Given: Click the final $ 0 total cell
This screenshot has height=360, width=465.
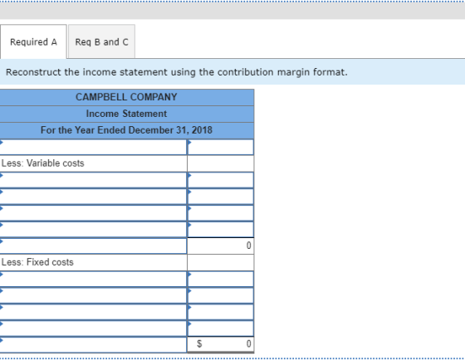Looking at the screenshot, I should point(221,344).
